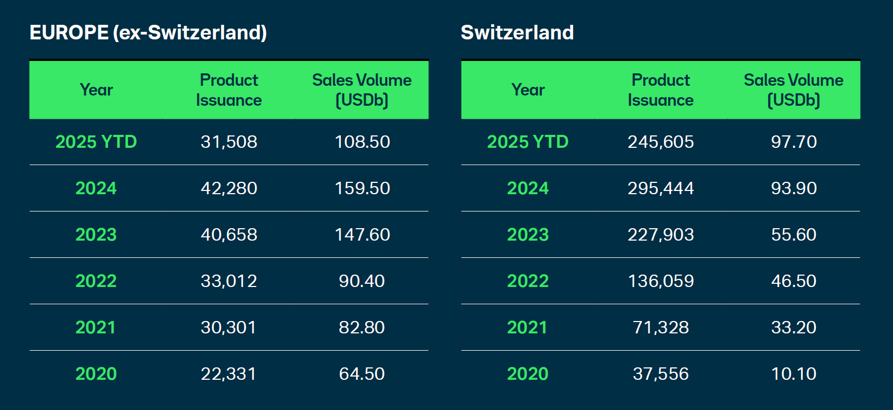Click the 245,605 issuance cell

click(660, 141)
